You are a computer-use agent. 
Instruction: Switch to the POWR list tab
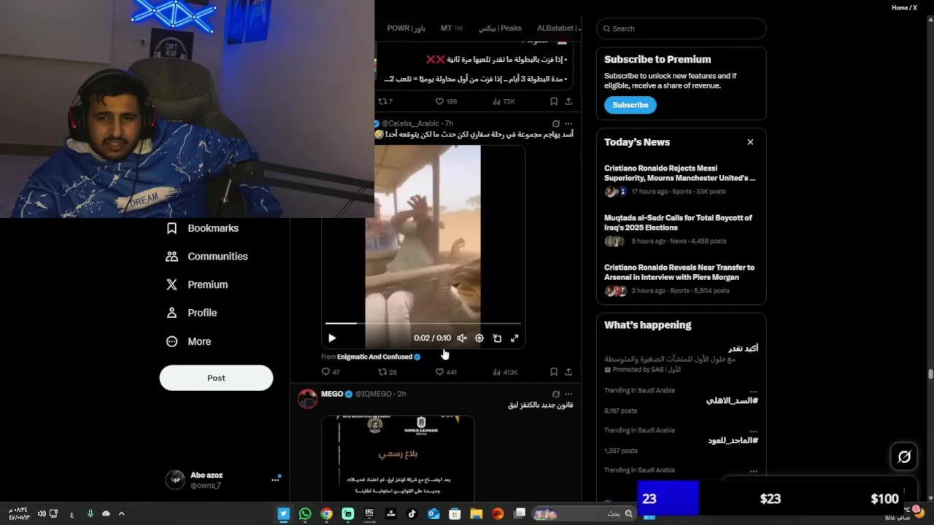(x=406, y=28)
